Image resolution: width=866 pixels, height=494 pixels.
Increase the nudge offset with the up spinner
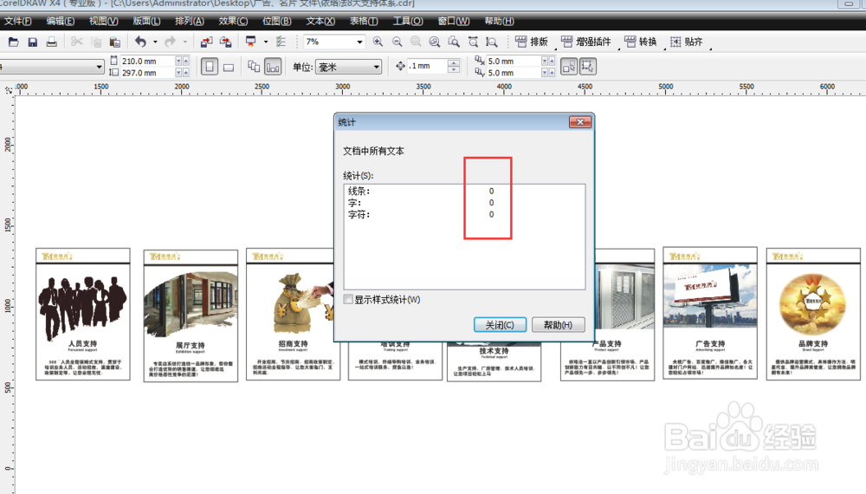coord(454,63)
